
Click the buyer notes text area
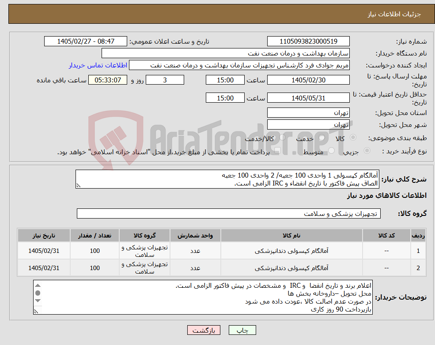(203, 297)
